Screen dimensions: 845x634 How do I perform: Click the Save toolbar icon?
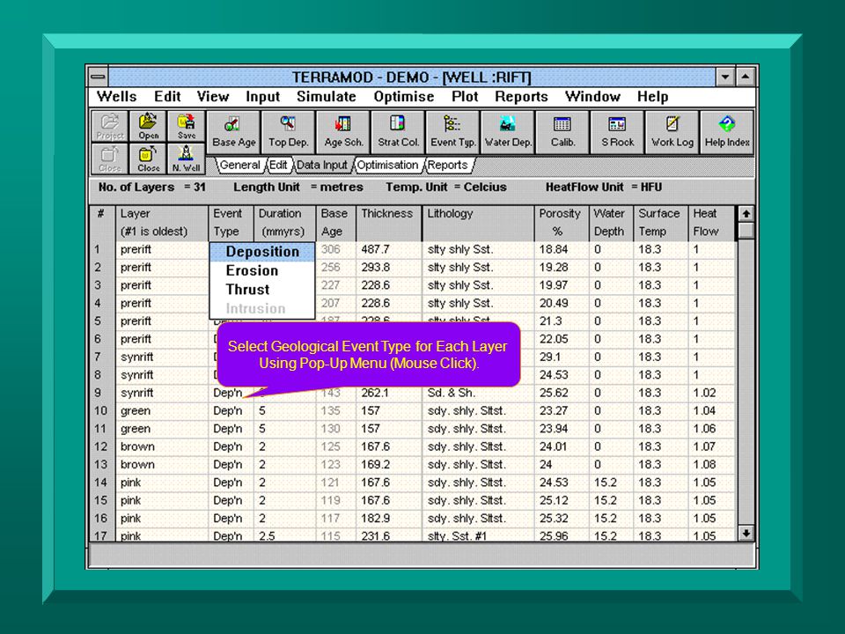coord(187,126)
